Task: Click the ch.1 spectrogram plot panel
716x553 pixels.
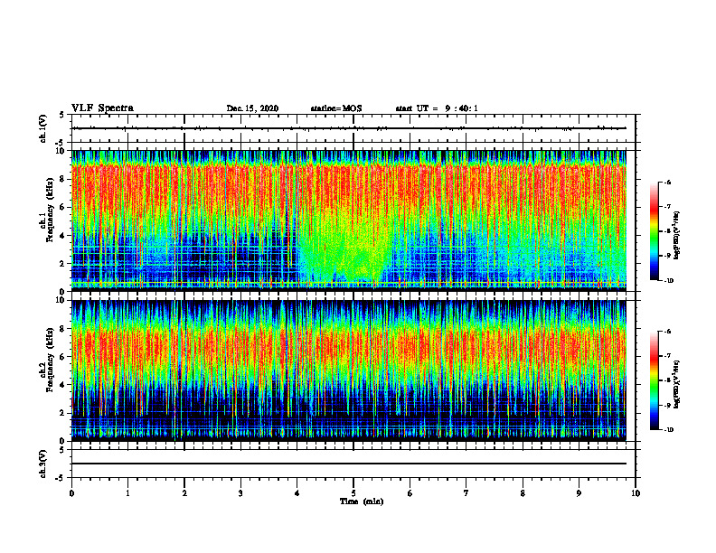Action: coord(349,220)
